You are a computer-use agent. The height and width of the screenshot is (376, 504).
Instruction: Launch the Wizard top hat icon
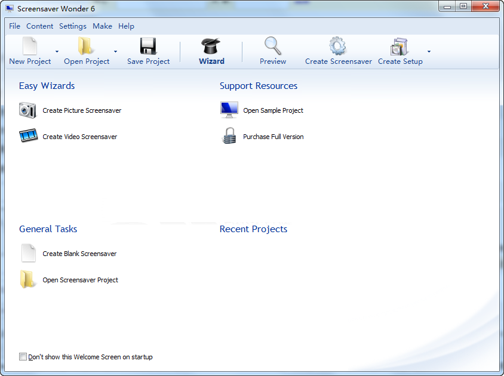[211, 46]
